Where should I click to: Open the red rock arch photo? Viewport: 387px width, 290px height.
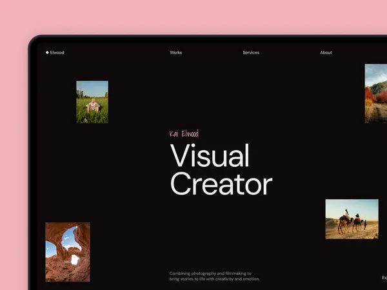coord(68,252)
